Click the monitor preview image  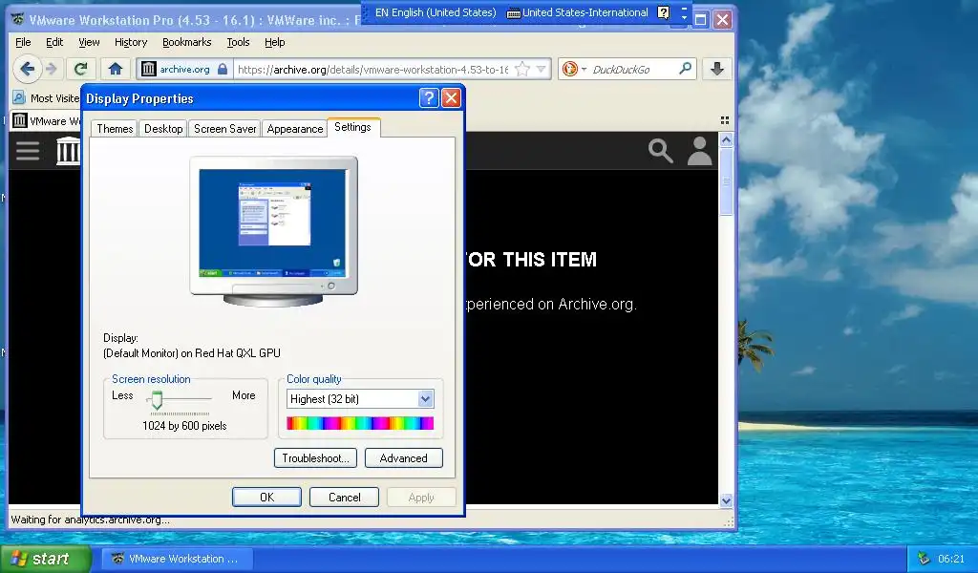click(274, 231)
